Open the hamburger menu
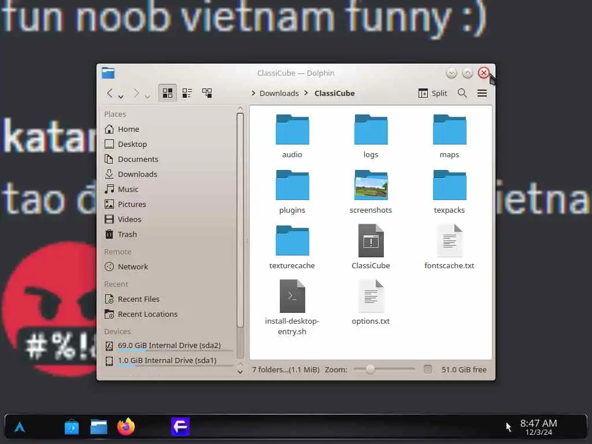This screenshot has width=592, height=444. pyautogui.click(x=482, y=93)
